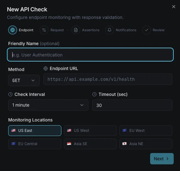Click the Notifications step bell icon
This screenshot has height=171, width=180.
coord(110,30)
